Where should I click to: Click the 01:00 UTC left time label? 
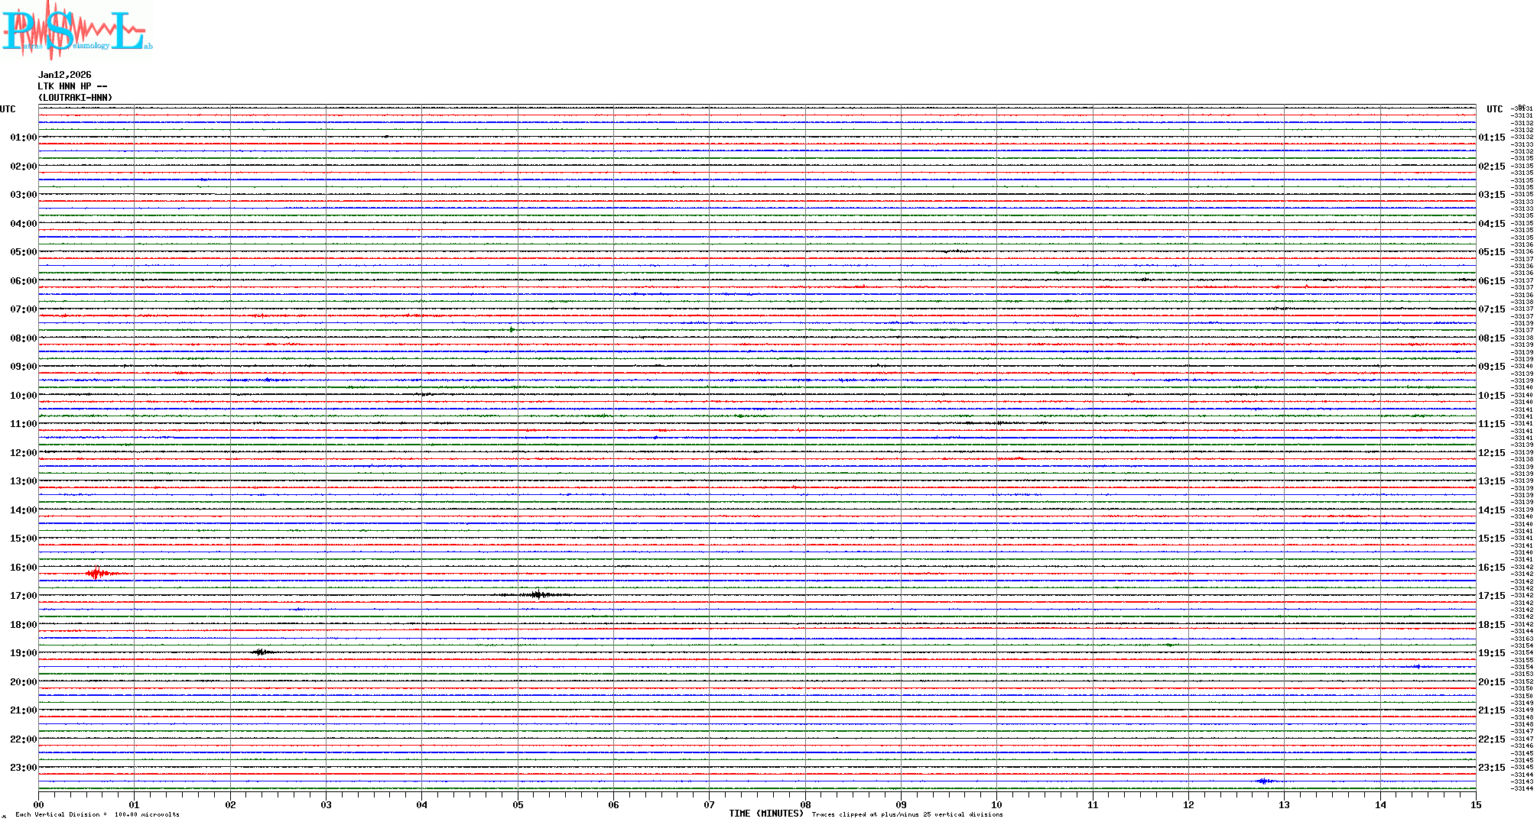click(23, 137)
